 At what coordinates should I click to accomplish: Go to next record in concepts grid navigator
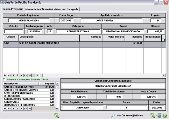pyautogui.click(x=21, y=75)
